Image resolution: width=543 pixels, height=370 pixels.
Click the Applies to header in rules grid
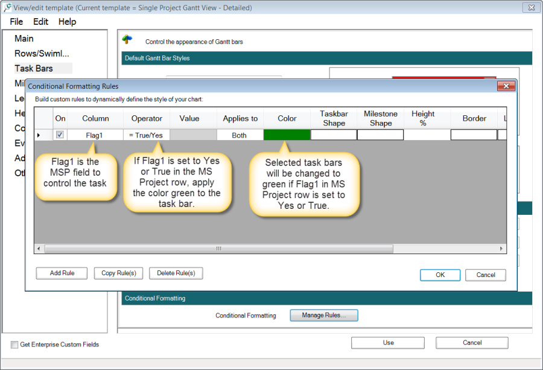coord(240,118)
